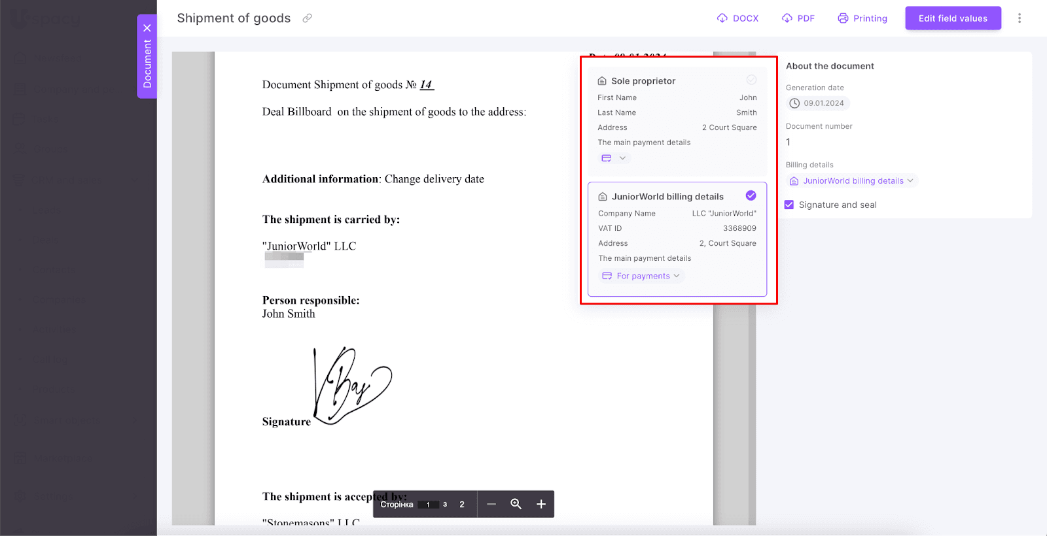Image resolution: width=1047 pixels, height=536 pixels.
Task: Copy link icon beside Shipment of goods title
Action: point(307,18)
